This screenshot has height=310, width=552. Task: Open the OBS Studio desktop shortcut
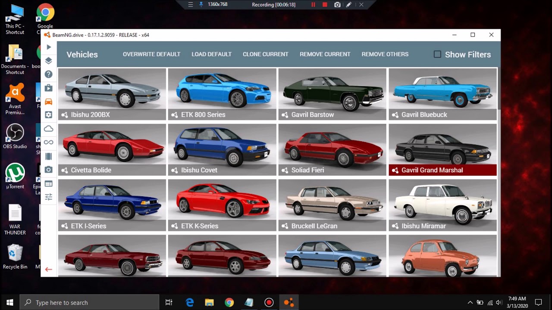(x=15, y=136)
